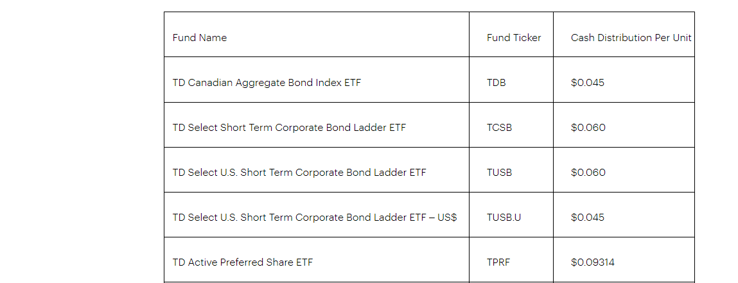Select the TUSB row's fund name text
Viewport: 738px width, 283px height.
tap(299, 173)
